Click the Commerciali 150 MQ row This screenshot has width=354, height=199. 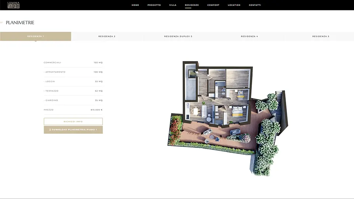click(x=73, y=63)
